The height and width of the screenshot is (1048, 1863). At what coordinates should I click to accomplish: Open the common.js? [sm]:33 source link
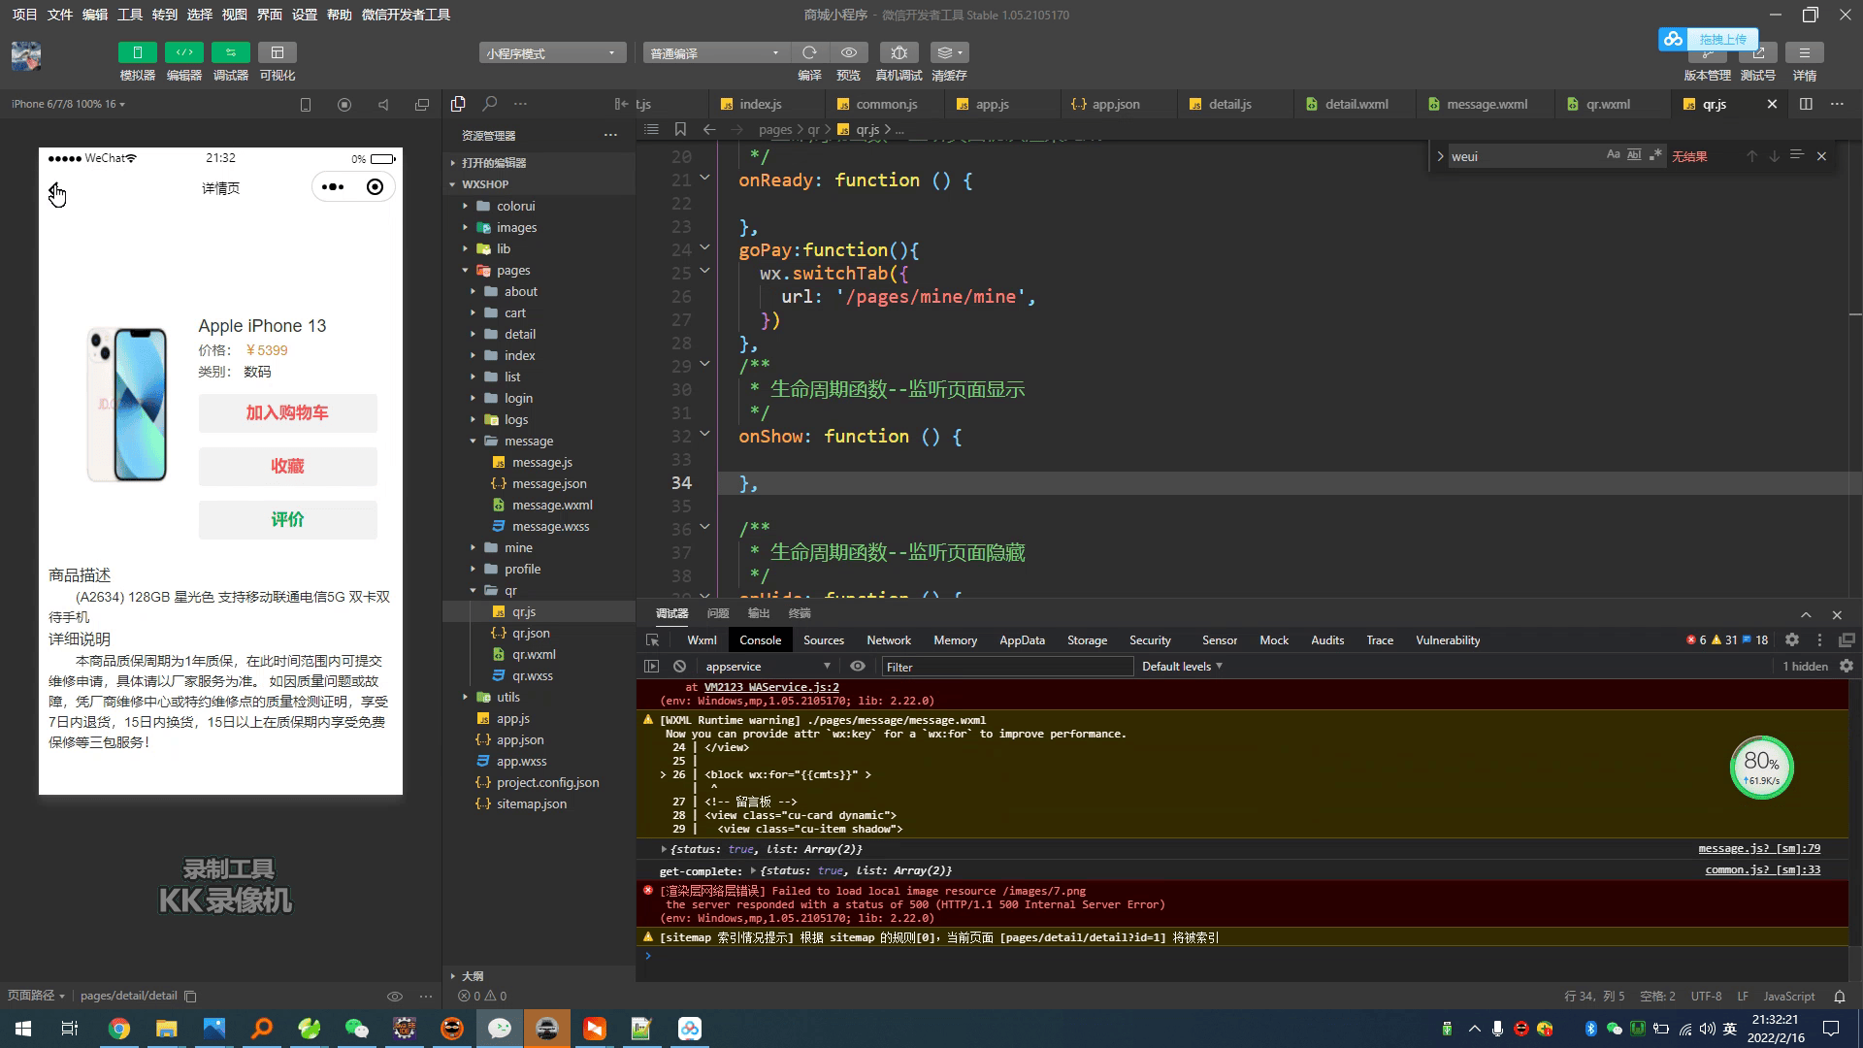[1763, 870]
